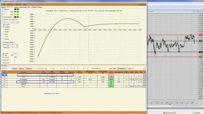Screen dimensions: 204x114
Task: Click the green swatch for На экспирацию
Action: click(18, 17)
